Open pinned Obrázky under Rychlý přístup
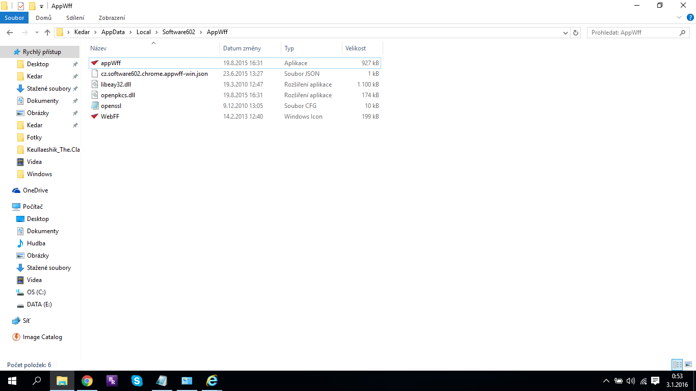Viewport: 696px width, 391px height. 38,113
